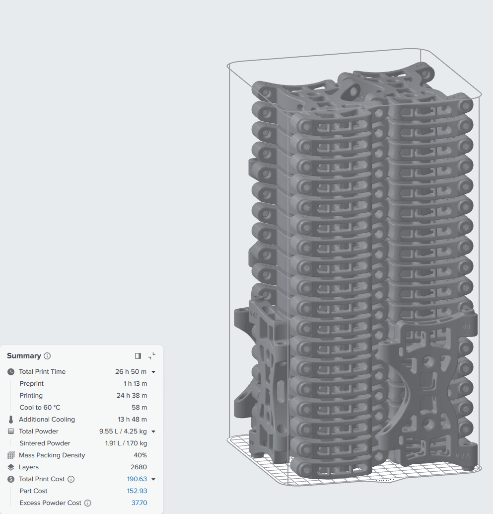The image size is (493, 514).
Task: Click the Mass Packing Density grid icon
Action: point(11,455)
